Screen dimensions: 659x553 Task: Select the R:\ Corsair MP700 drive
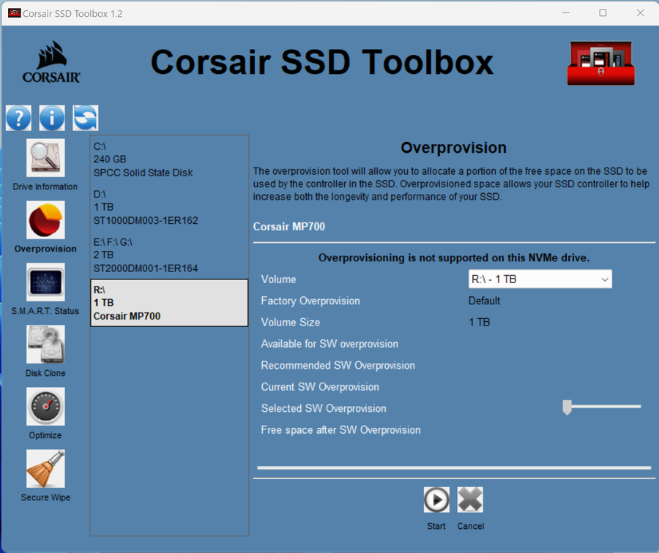[169, 303]
